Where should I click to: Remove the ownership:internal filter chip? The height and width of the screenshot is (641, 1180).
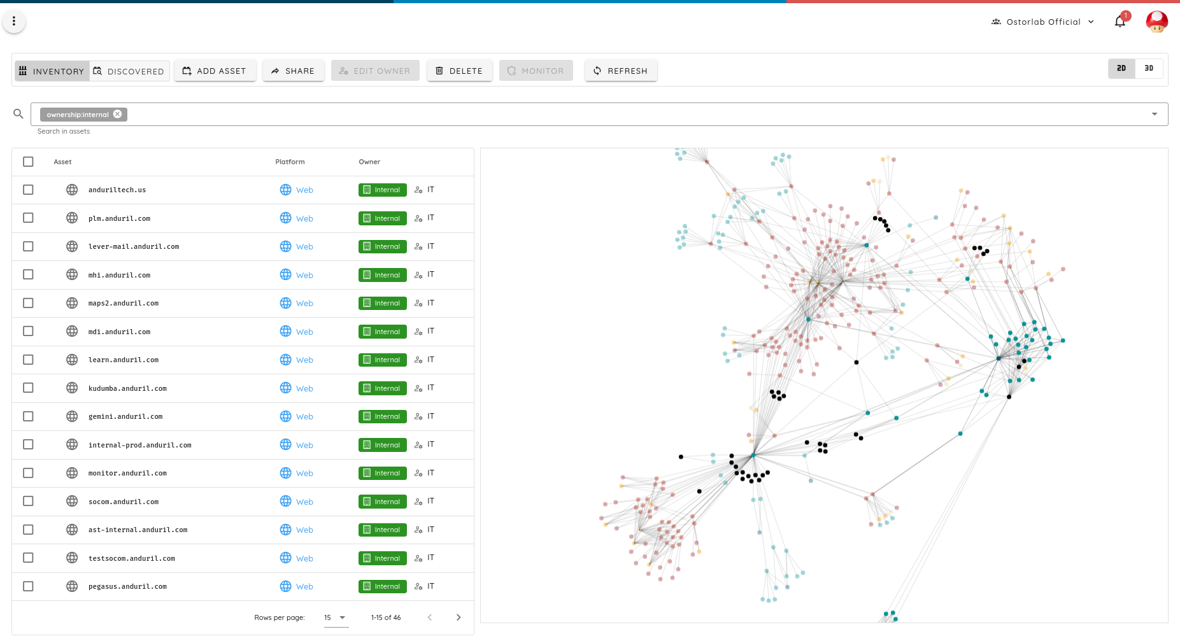click(118, 114)
